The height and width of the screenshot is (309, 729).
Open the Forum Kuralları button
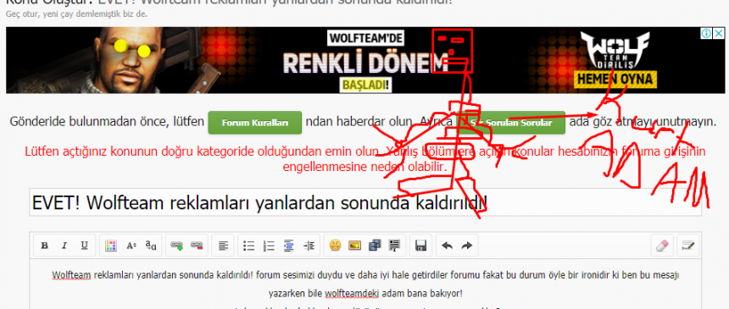(255, 123)
